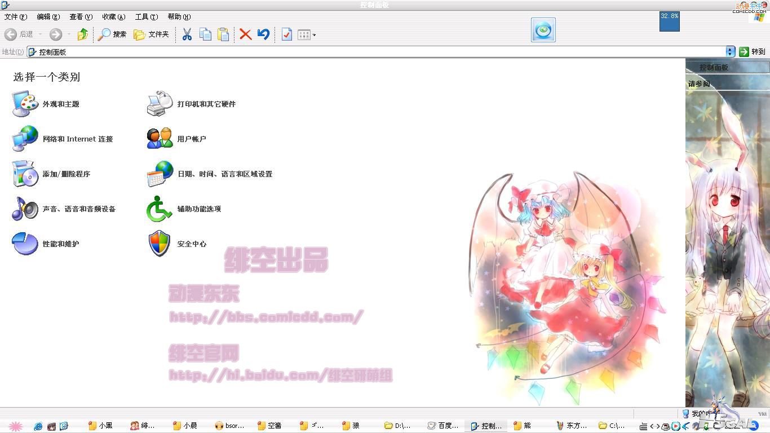
Task: Click the 辅助功能选项 link text
Action: pos(199,209)
